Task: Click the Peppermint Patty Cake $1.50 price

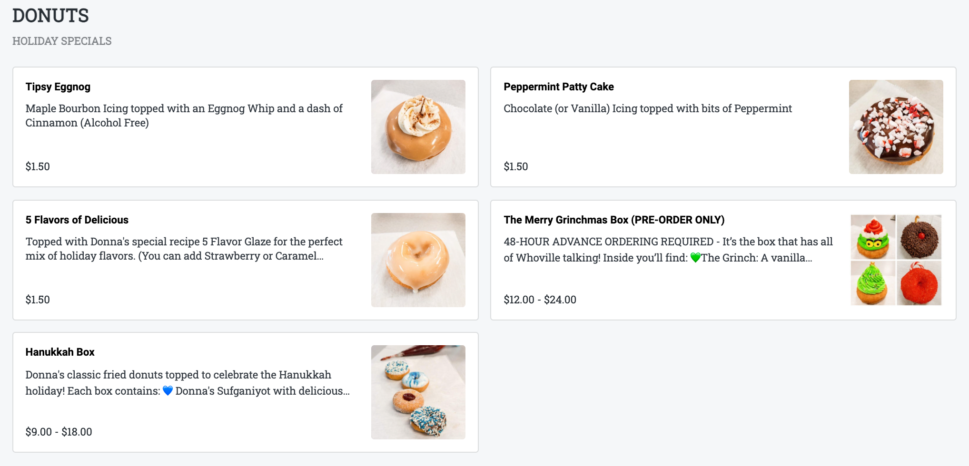Action: coord(515,166)
